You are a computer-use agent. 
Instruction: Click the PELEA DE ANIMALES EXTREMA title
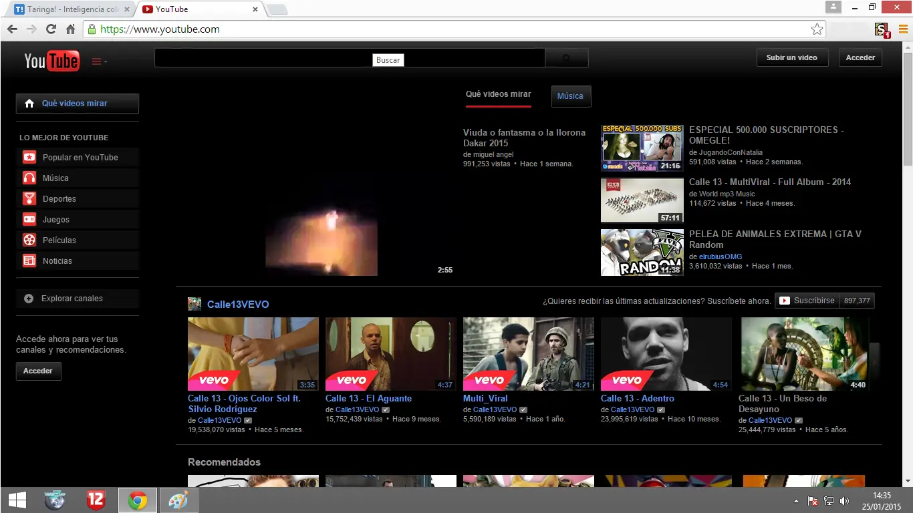click(775, 239)
